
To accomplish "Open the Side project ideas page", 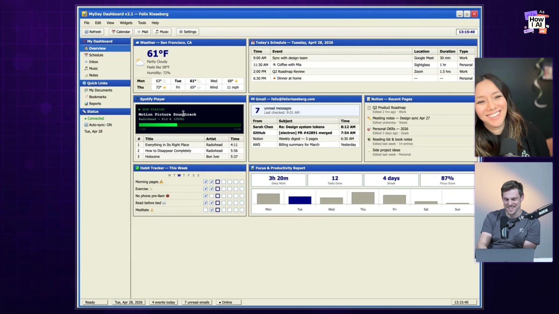I will pyautogui.click(x=386, y=150).
